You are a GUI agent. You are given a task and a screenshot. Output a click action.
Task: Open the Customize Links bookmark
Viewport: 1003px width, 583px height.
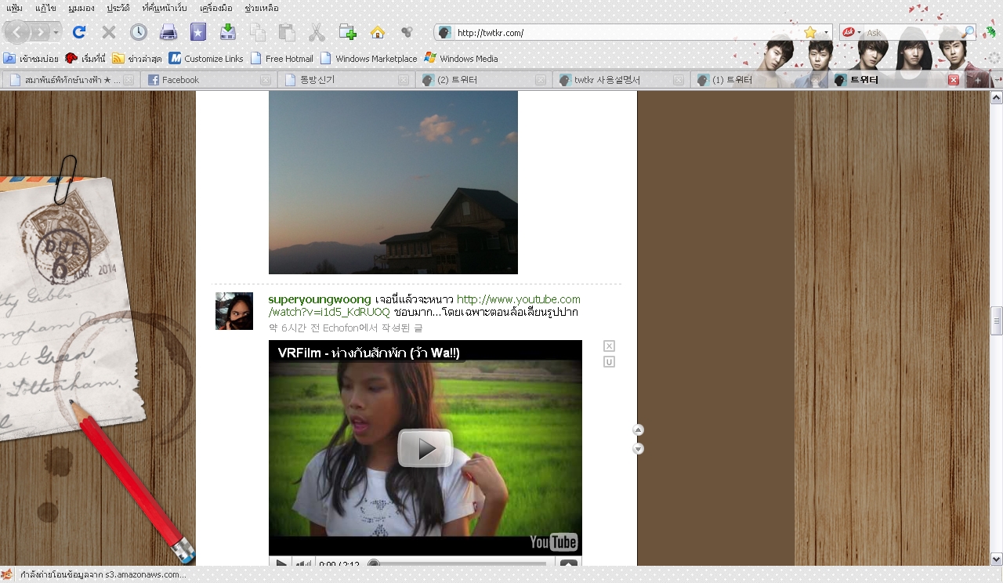(x=206, y=58)
